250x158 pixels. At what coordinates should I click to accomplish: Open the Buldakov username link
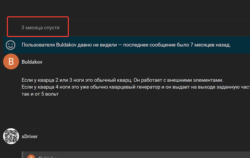32,62
